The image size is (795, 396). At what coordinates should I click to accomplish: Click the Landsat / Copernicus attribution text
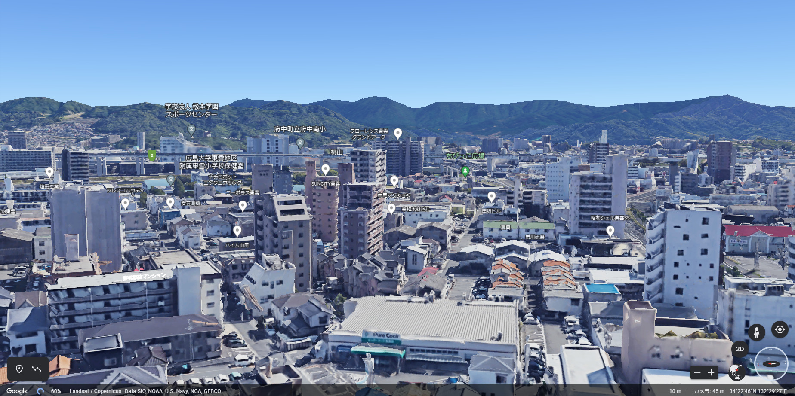pos(95,391)
